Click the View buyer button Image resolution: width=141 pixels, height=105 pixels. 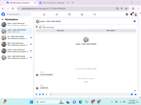(60, 31)
